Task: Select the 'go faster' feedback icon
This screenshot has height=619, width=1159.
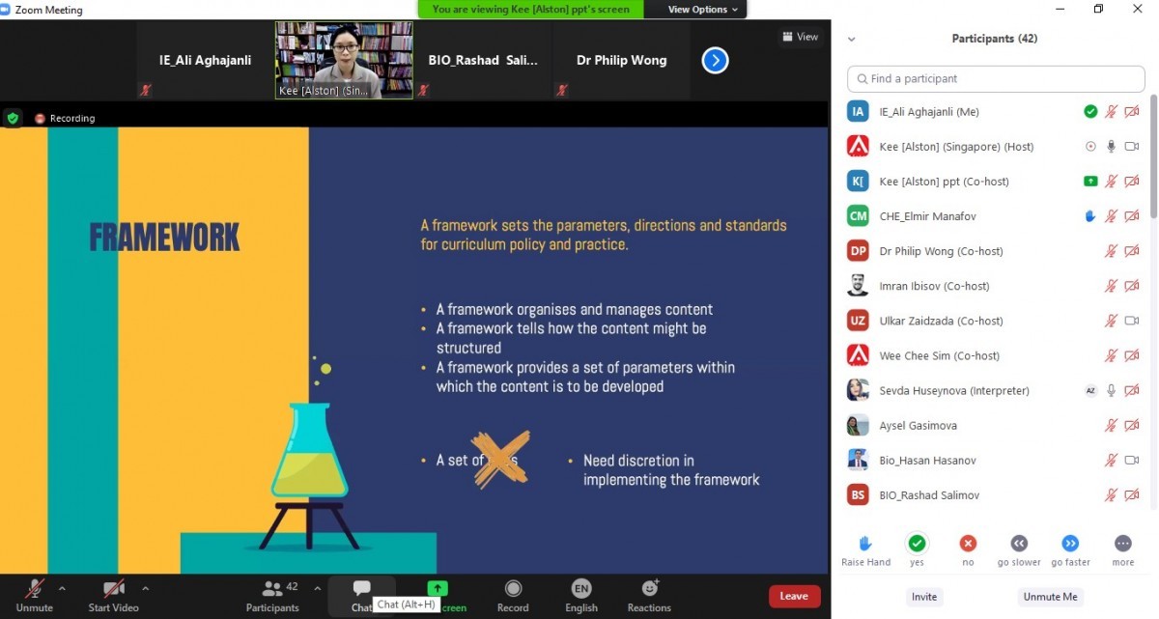Action: (1070, 544)
